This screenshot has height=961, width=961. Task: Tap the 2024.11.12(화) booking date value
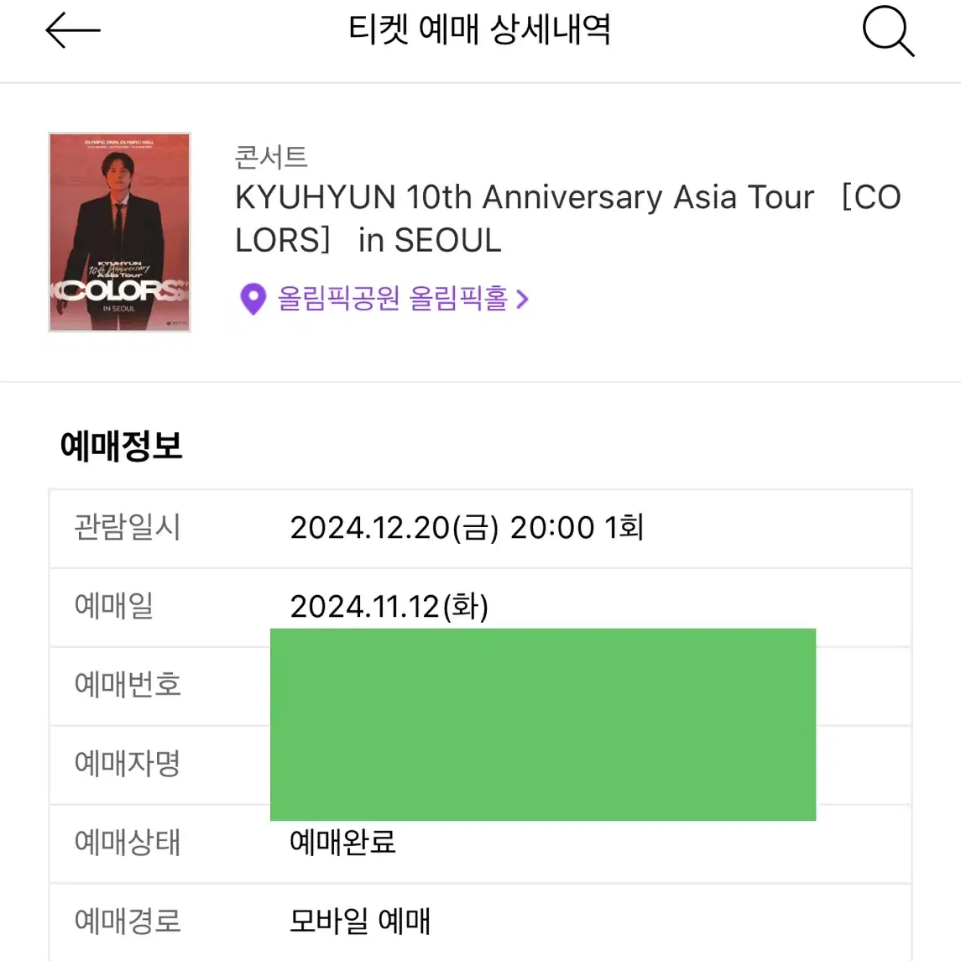click(x=389, y=607)
